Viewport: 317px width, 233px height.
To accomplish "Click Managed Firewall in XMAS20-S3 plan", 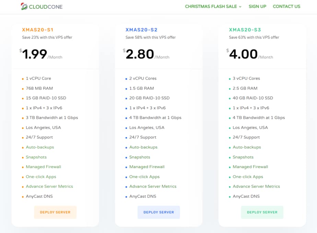I will click(250, 167).
